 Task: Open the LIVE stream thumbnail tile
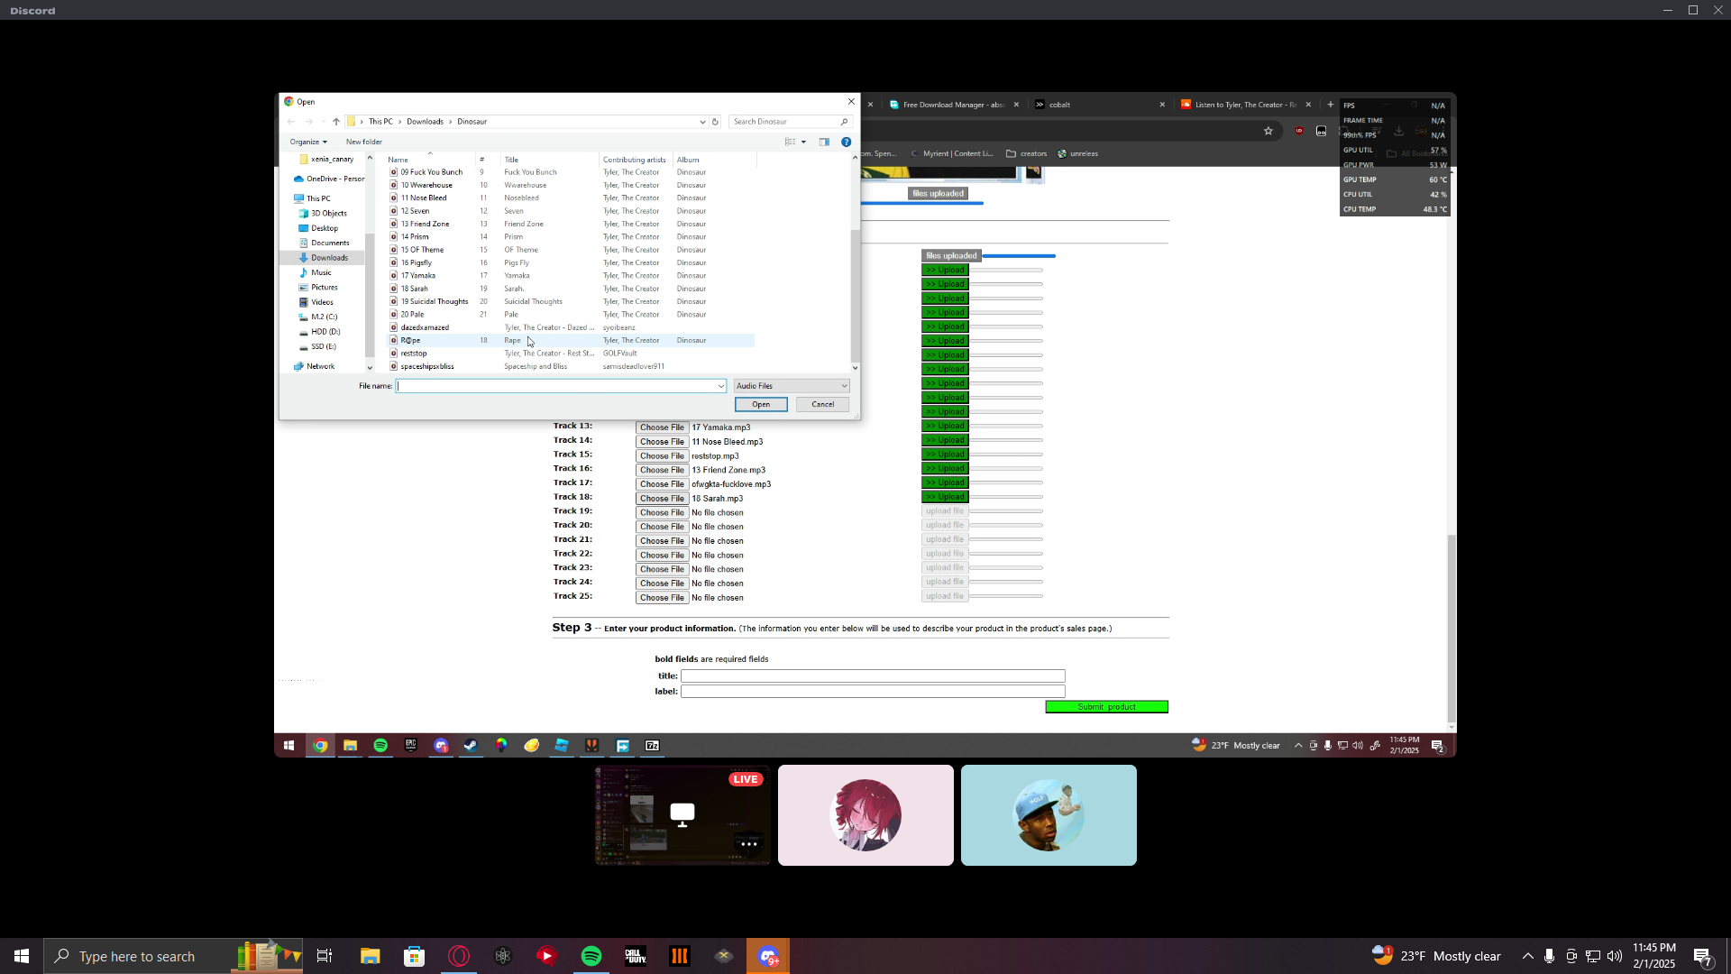click(682, 815)
